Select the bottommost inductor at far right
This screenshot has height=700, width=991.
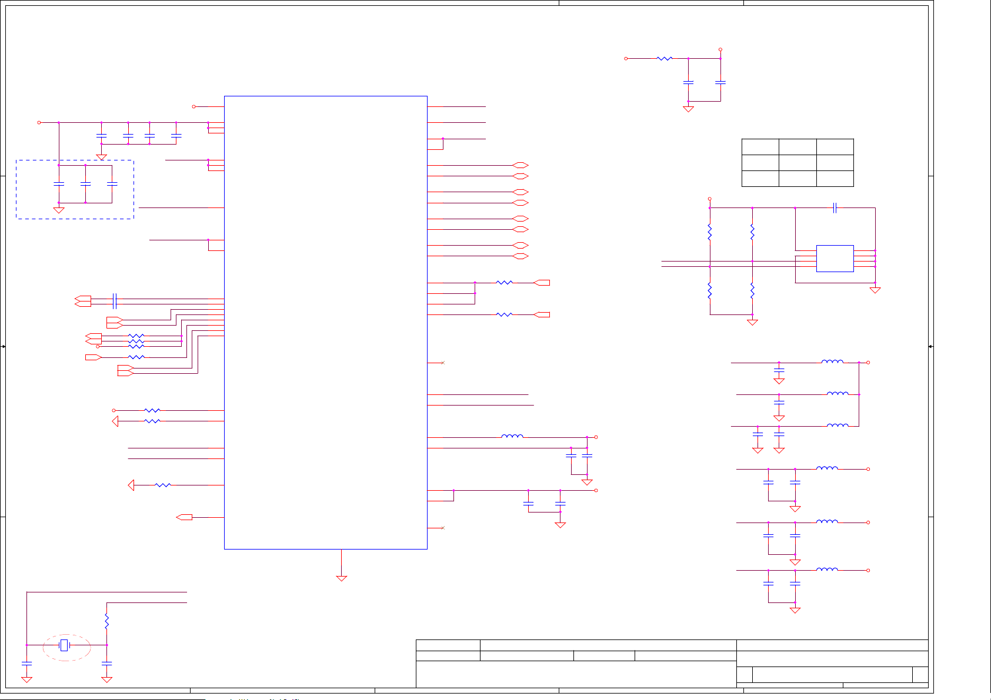[x=827, y=570]
